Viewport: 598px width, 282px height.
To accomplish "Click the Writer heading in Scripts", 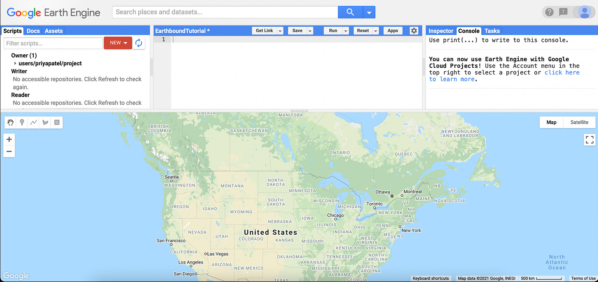I will pyautogui.click(x=19, y=71).
